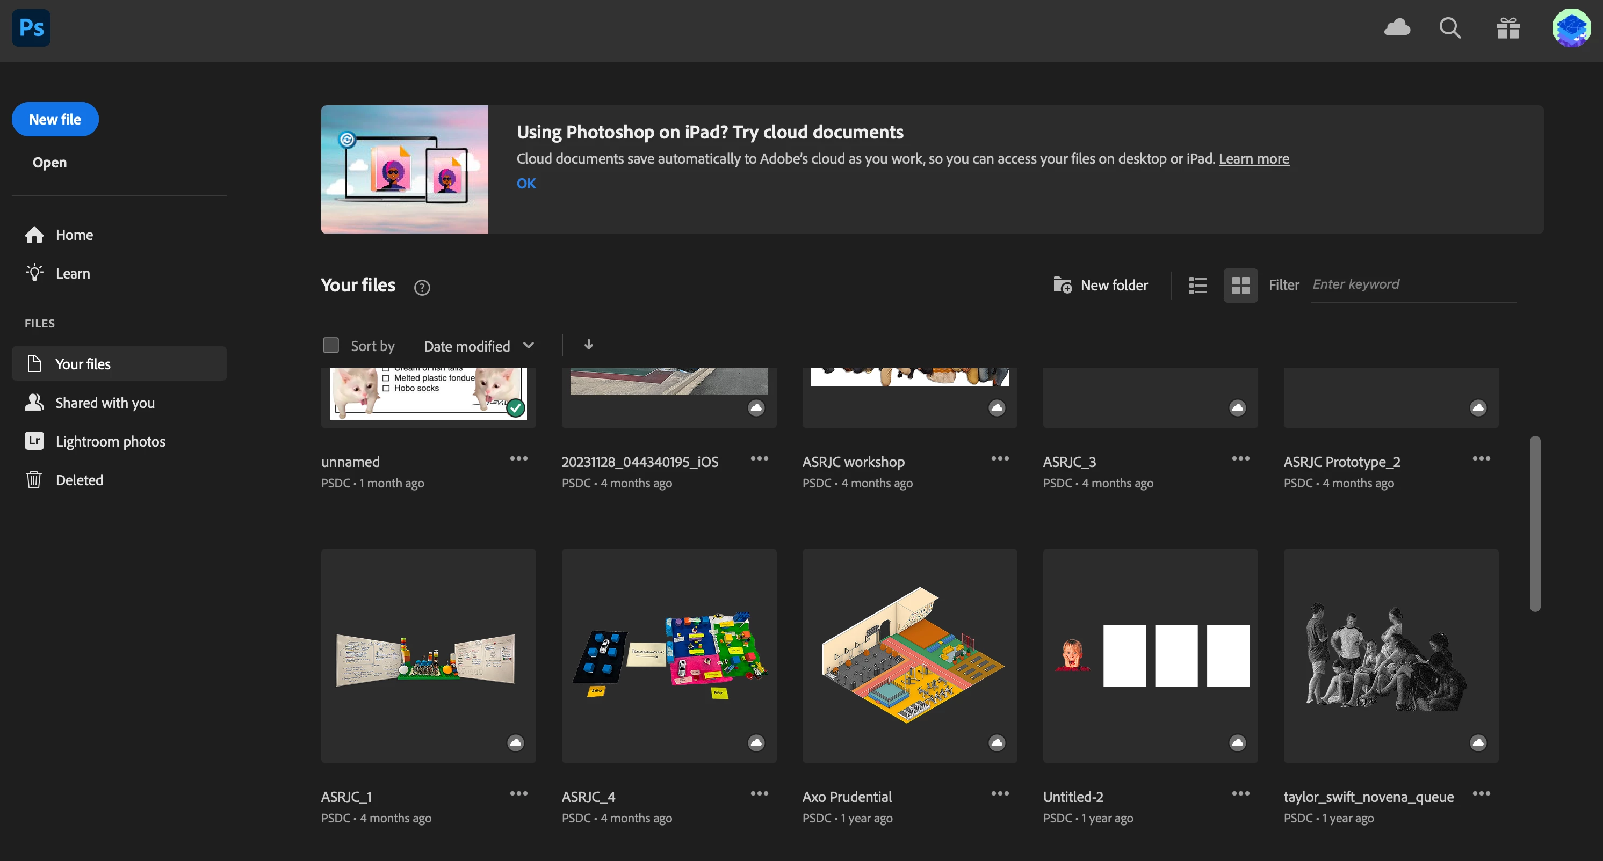The image size is (1603, 861).
Task: Click the gift box What's New icon
Action: click(x=1508, y=28)
